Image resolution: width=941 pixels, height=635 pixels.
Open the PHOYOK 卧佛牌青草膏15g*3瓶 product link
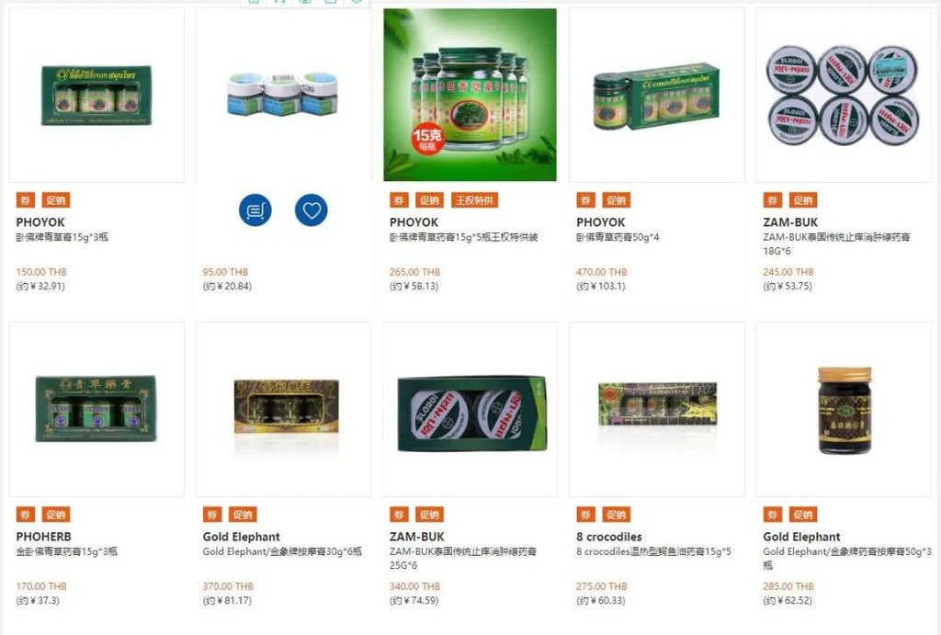(62, 237)
